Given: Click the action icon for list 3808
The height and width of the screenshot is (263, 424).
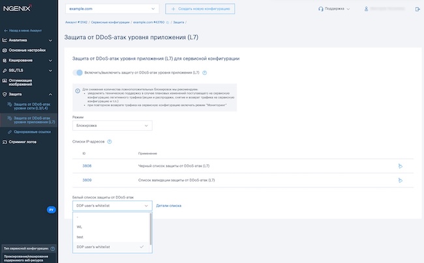Looking at the screenshot, I should (401, 166).
